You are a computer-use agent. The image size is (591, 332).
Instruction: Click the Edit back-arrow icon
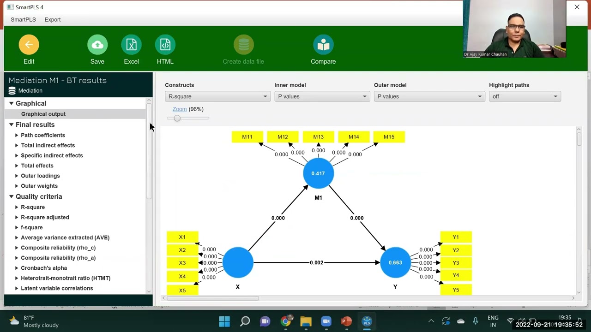[x=29, y=45]
